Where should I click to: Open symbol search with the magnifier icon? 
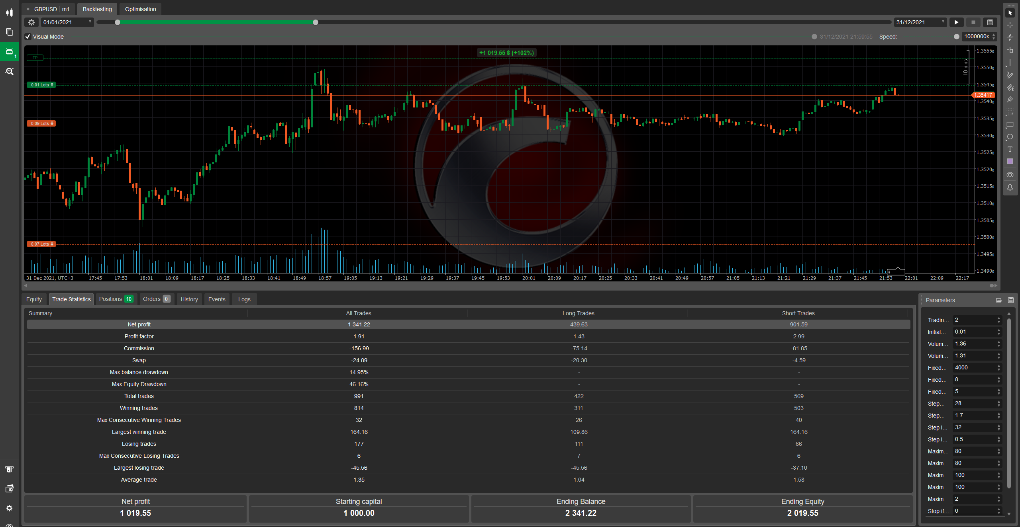[9, 71]
